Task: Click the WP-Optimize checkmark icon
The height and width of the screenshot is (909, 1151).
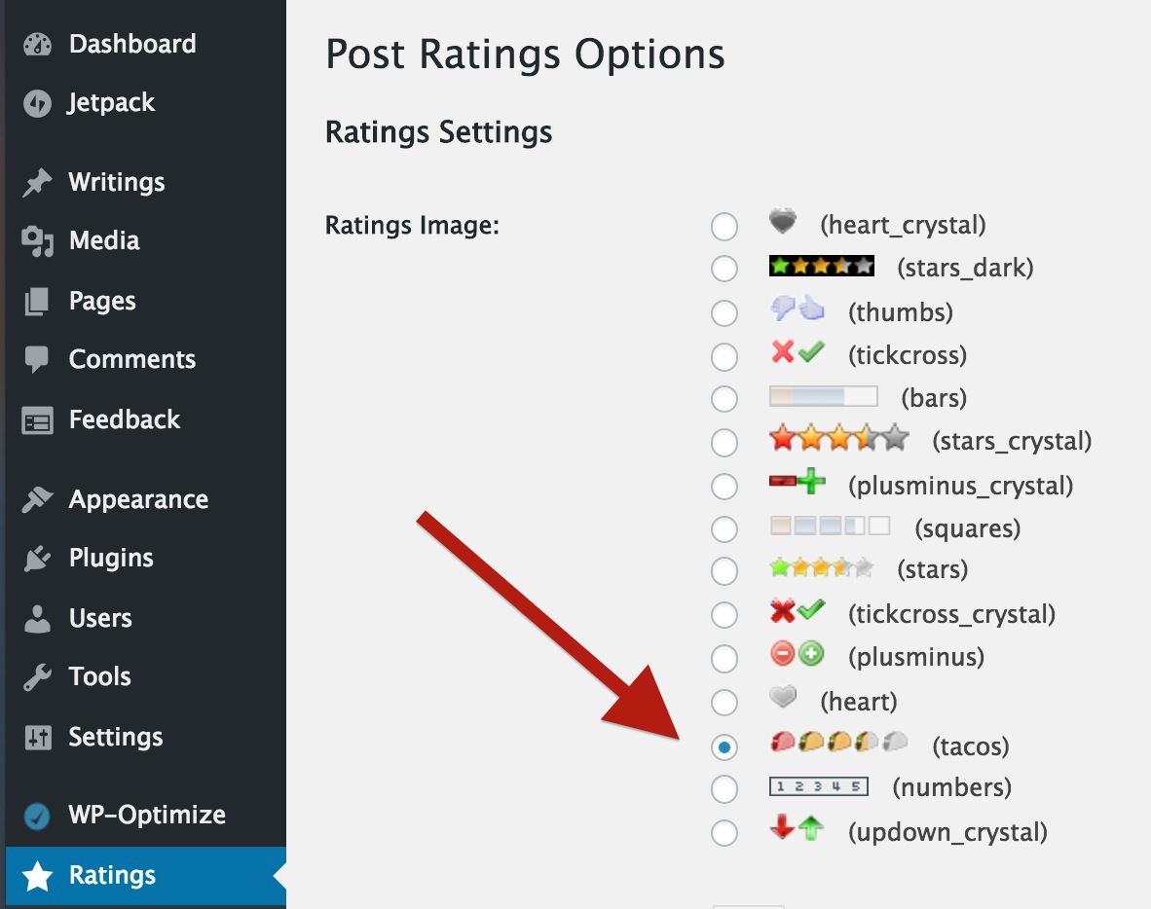Action: pyautogui.click(x=37, y=816)
